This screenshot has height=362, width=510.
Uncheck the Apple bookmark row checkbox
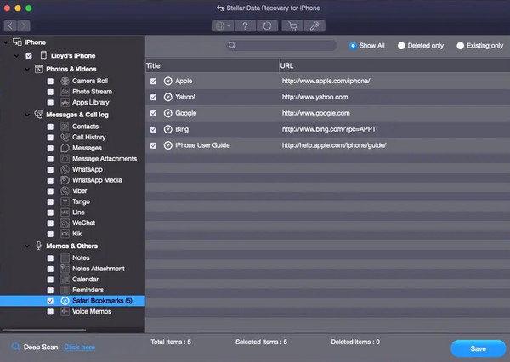(x=153, y=82)
